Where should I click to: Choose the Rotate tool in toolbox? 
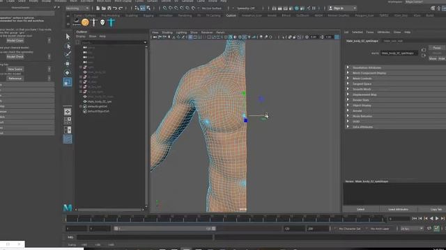pos(68,73)
